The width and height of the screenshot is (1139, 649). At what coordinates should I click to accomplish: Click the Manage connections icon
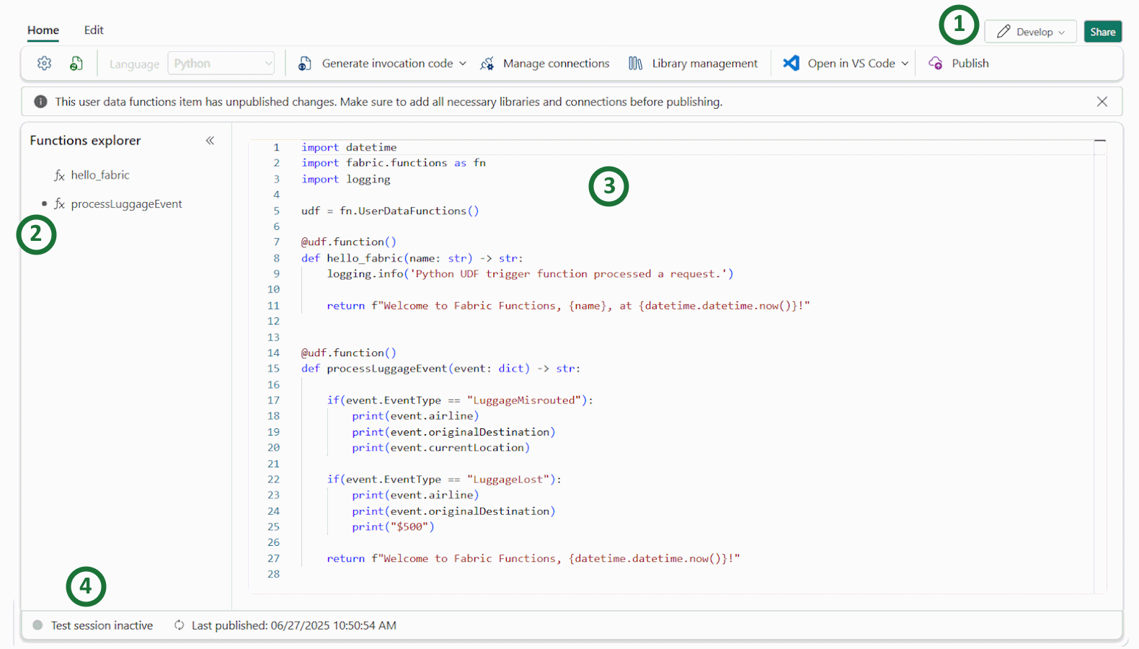point(487,63)
